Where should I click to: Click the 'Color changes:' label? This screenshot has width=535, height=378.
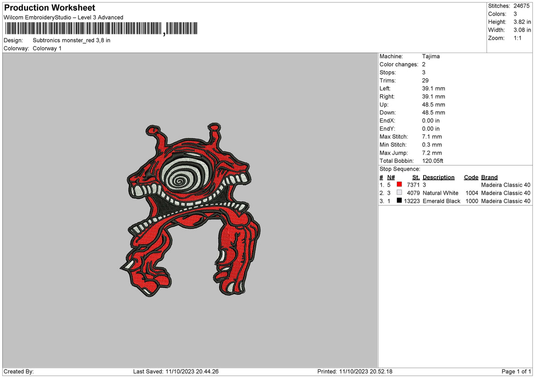[x=399, y=64]
